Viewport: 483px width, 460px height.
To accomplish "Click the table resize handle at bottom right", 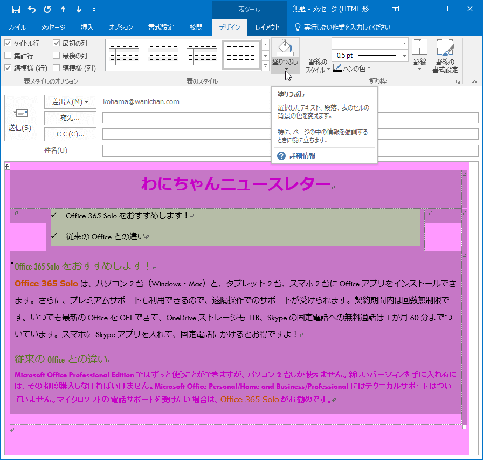I will click(464, 427).
